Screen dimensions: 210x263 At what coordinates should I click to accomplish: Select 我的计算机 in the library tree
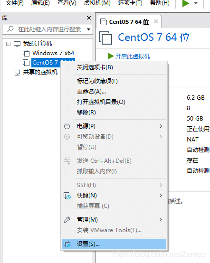(x=38, y=44)
